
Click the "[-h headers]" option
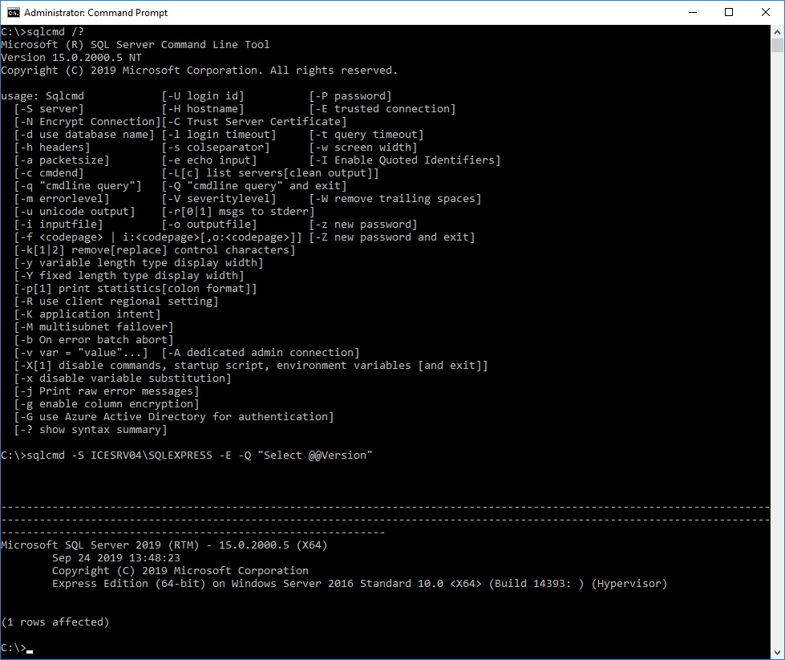click(x=52, y=148)
